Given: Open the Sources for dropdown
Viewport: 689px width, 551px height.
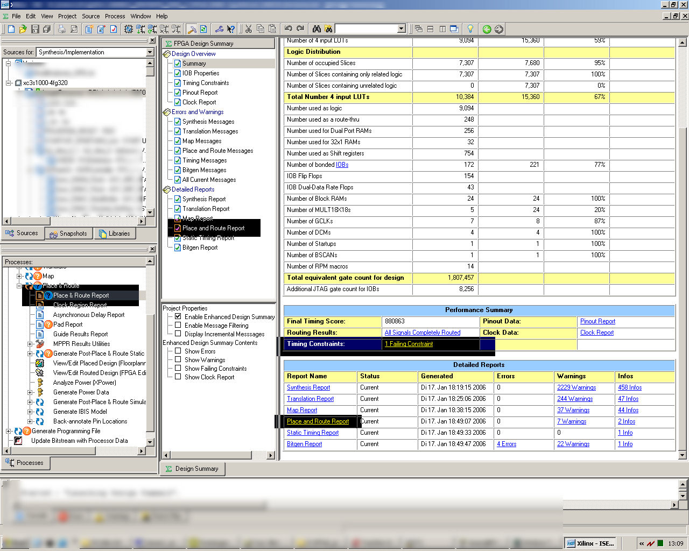Looking at the screenshot, I should tap(150, 52).
